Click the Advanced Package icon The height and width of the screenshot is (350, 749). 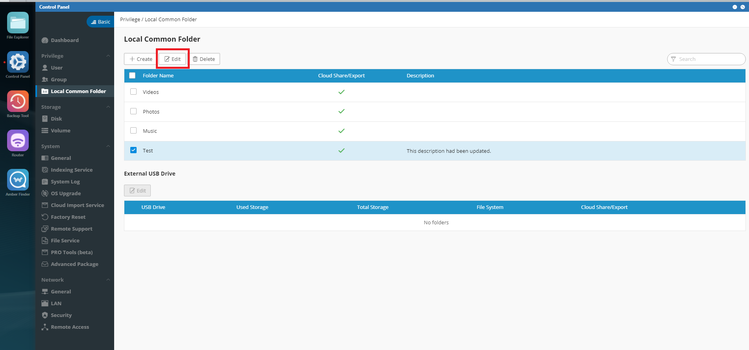click(45, 264)
